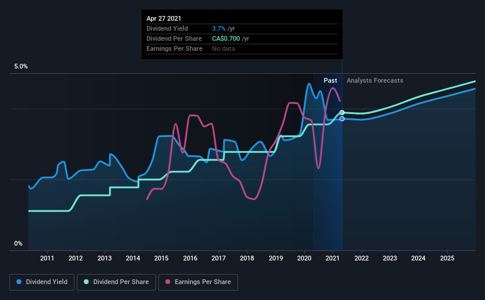
Task: Click the 2025 x-axis year label
Action: pos(447,258)
